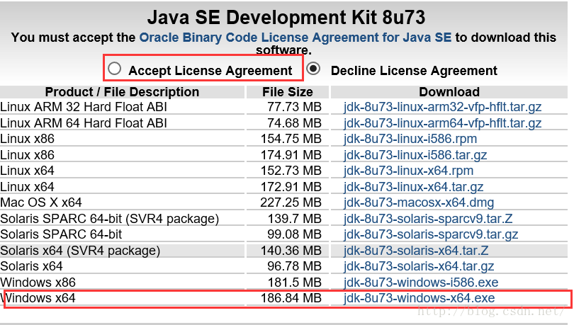Download jdk-8u73-windows-i586.exe
The height and width of the screenshot is (325, 574).
click(421, 283)
